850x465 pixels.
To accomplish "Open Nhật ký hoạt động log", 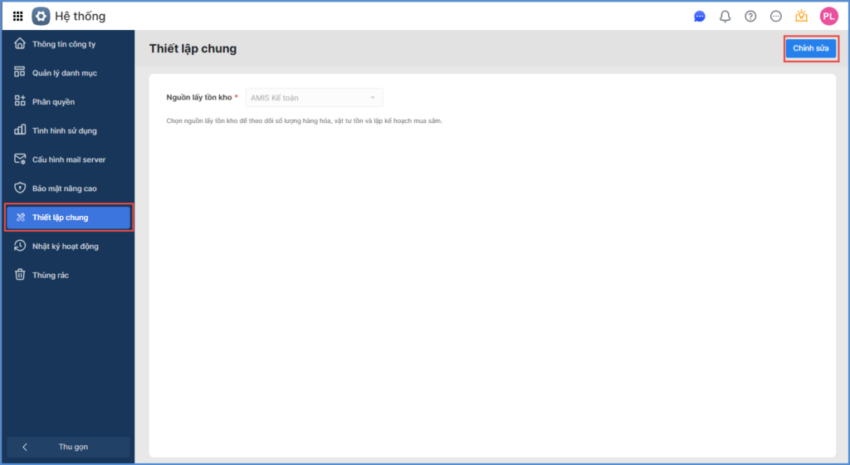I will 68,246.
